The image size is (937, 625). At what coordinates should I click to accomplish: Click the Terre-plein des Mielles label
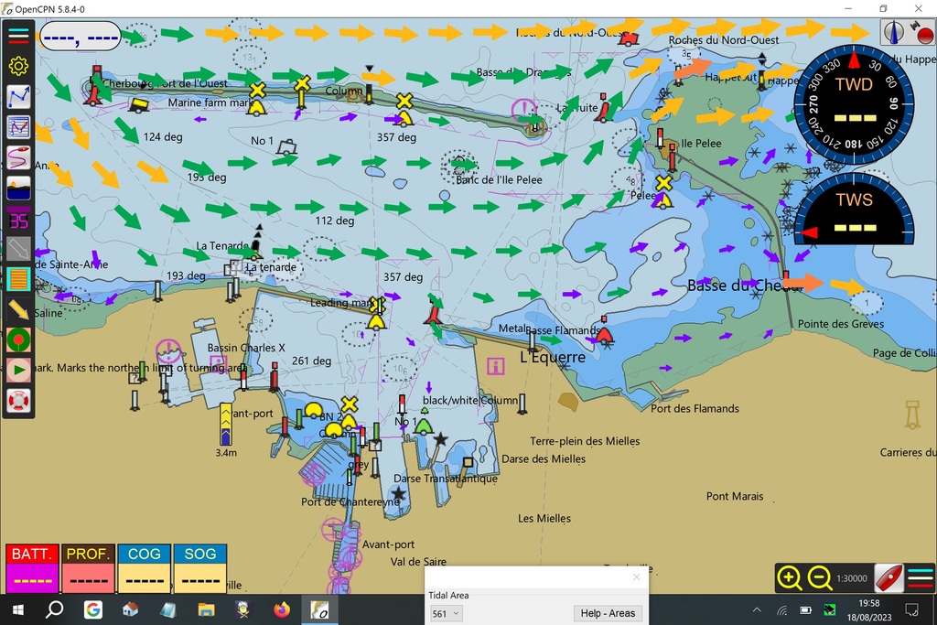pos(585,441)
